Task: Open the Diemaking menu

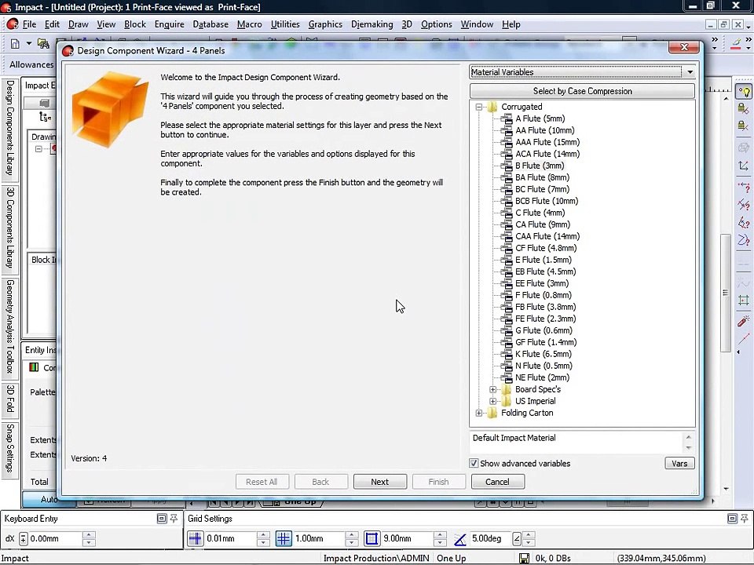Action: 372,24
